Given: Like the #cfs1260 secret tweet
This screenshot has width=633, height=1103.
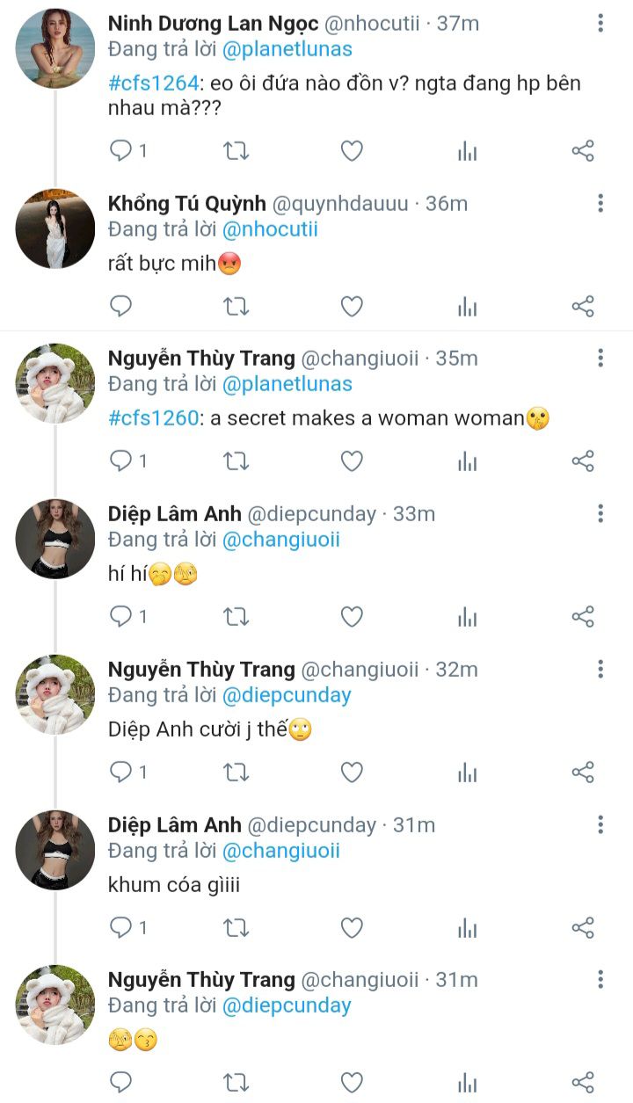Looking at the screenshot, I should (352, 461).
